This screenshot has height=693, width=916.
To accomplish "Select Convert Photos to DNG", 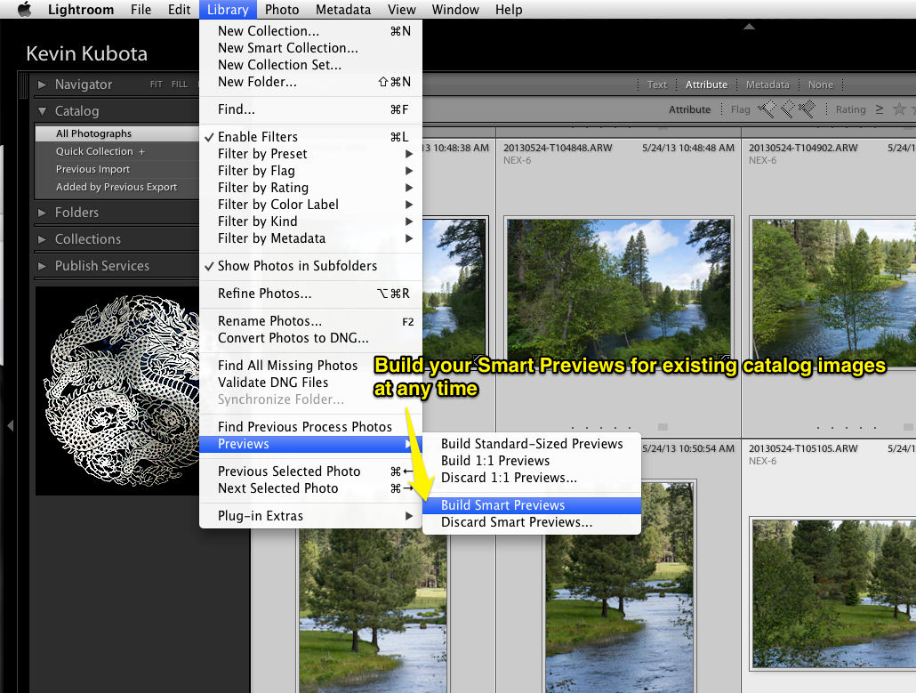I will 310,338.
